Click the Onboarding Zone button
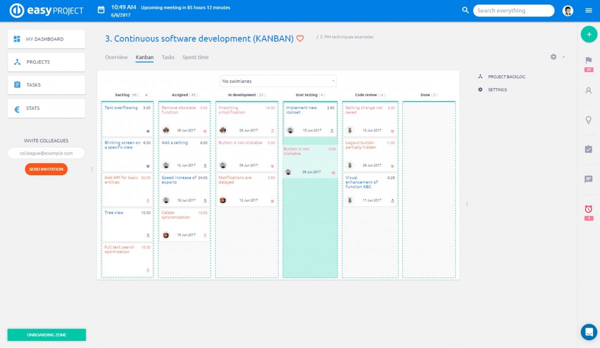Image resolution: width=600 pixels, height=348 pixels. pyautogui.click(x=46, y=335)
